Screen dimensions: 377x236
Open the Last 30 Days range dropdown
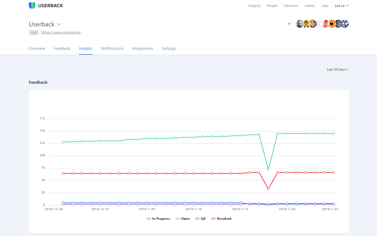[x=338, y=70]
